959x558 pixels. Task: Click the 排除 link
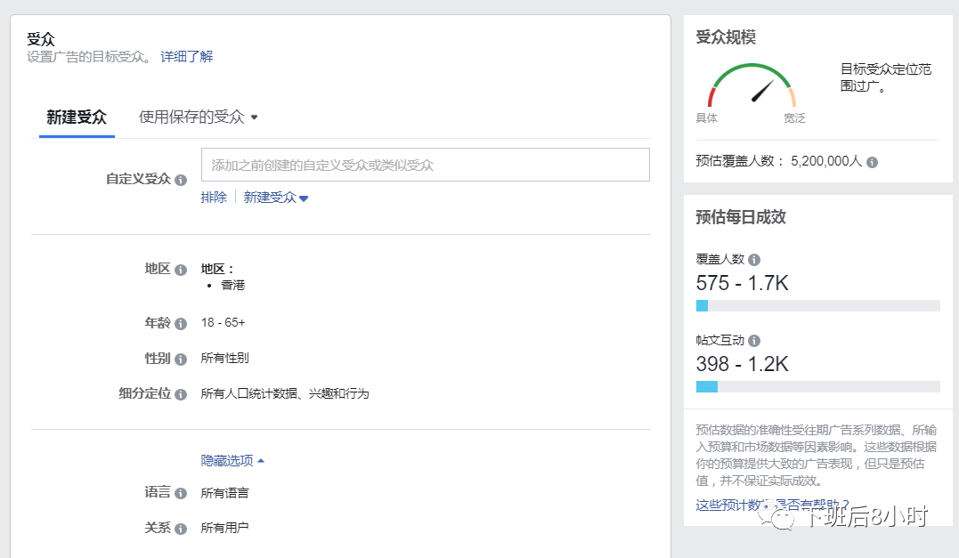[214, 197]
